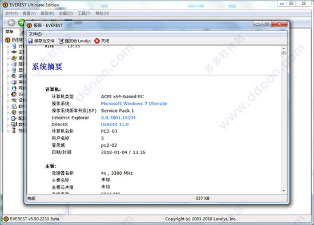Click the Copyright (c) 2003-2010 Lavalys status text
The width and height of the screenshot is (314, 225).
200,219
